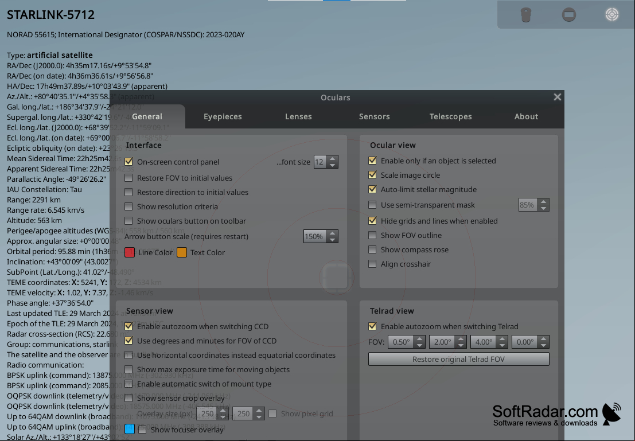The image size is (635, 441).
Task: Click the NORAD 55615 designator line
Action: (x=126, y=35)
